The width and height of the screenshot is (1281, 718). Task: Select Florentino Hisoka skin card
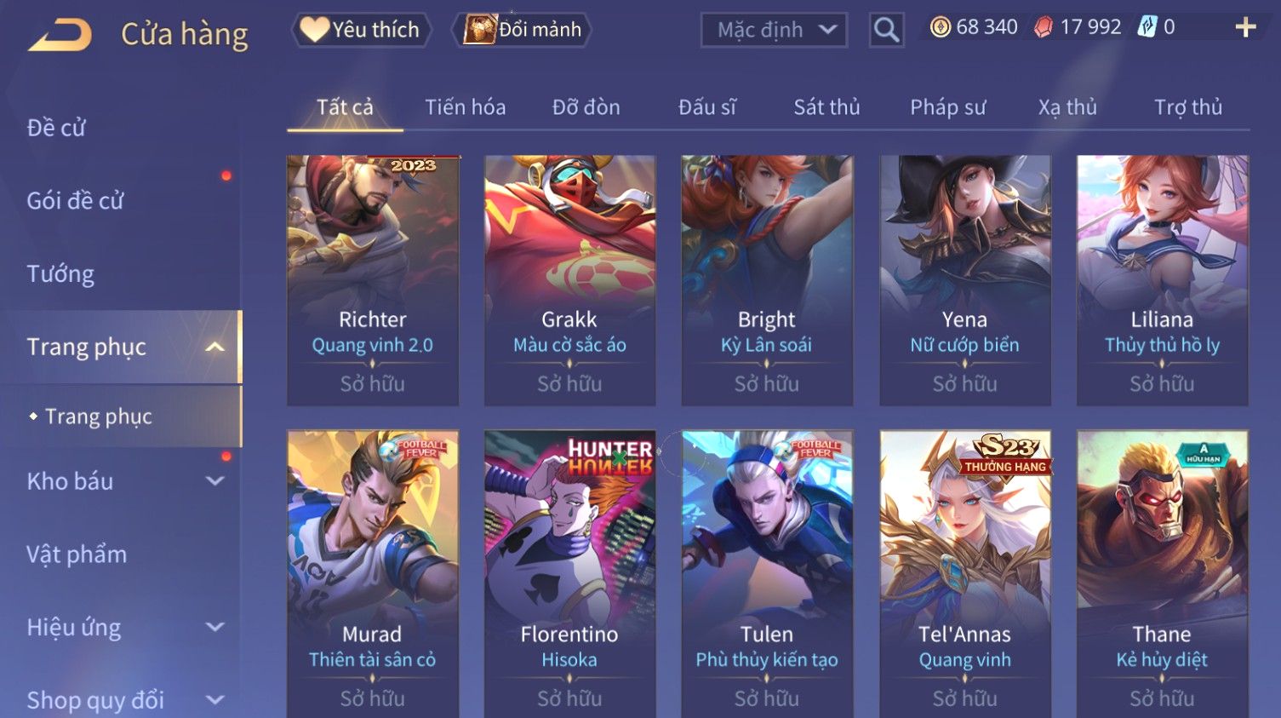569,574
